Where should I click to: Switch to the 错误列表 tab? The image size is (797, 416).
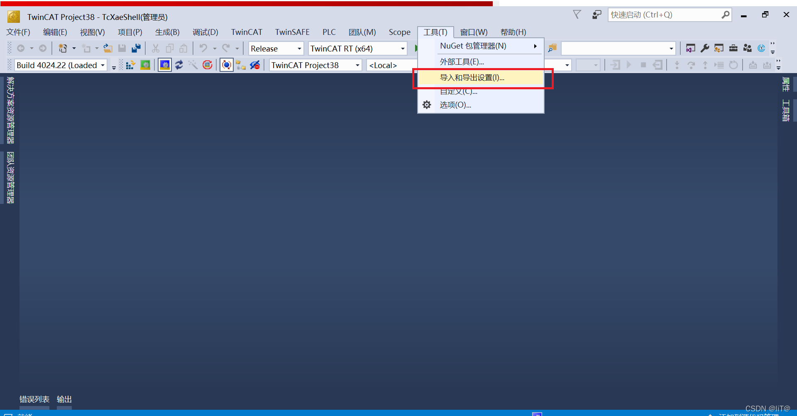pos(34,399)
